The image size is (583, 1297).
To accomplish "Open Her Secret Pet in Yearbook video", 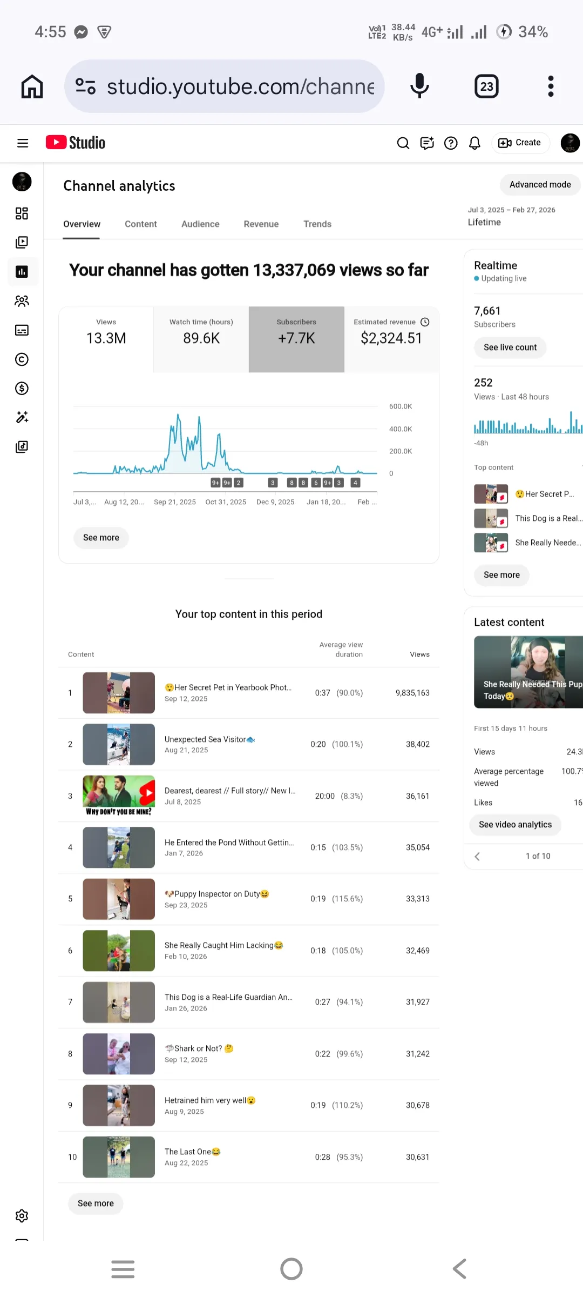I will 249,693.
